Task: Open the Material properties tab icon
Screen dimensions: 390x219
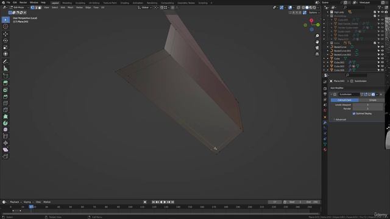Action: coord(325,150)
